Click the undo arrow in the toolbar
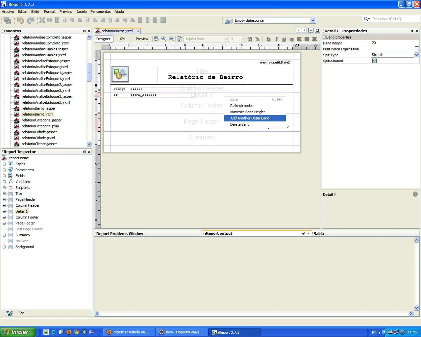Image resolution: width=421 pixels, height=337 pixels. pyautogui.click(x=20, y=20)
